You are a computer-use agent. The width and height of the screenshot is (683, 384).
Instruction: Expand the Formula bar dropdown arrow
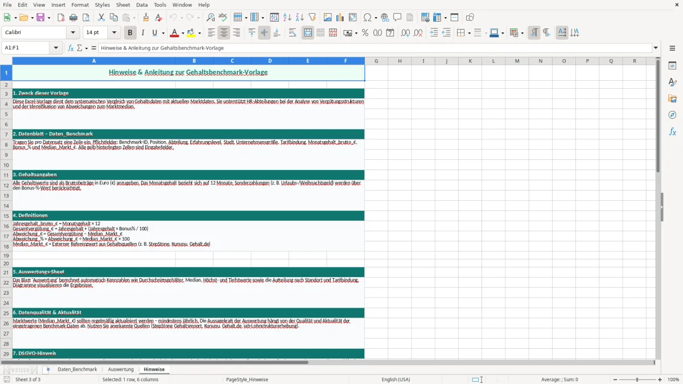(656, 48)
